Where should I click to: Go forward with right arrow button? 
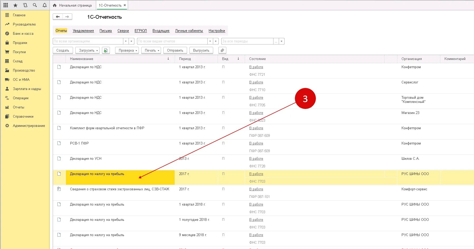pyautogui.click(x=67, y=17)
